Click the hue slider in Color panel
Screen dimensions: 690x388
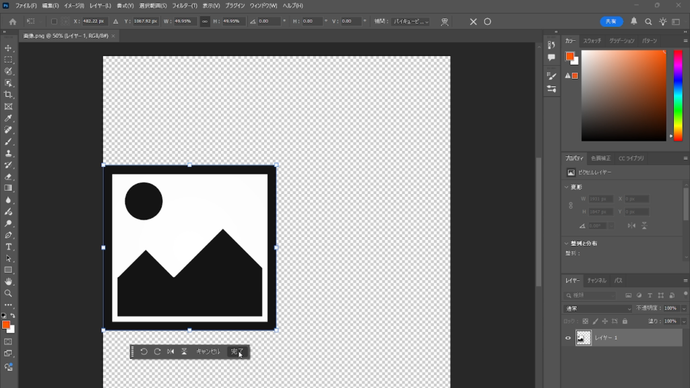(678, 96)
